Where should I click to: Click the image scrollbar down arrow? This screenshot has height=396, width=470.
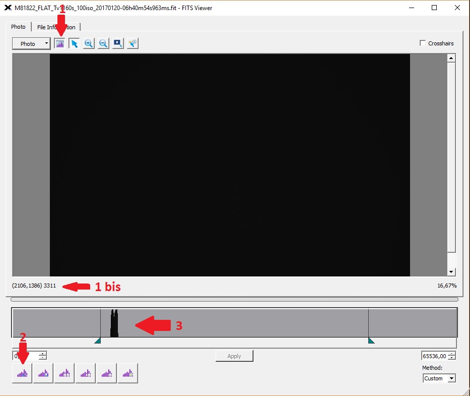click(x=451, y=272)
